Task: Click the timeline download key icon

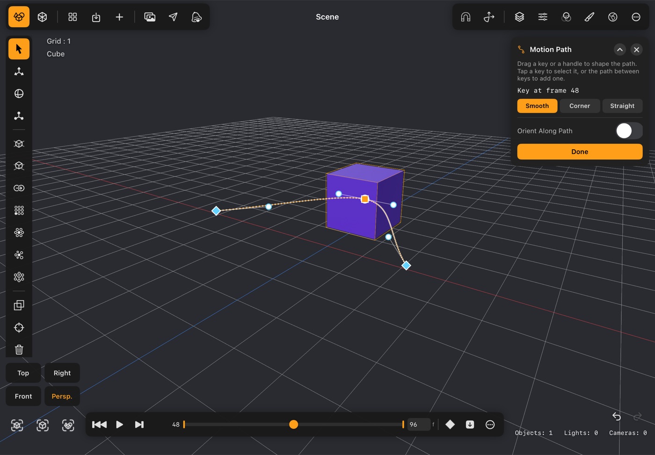Action: tap(470, 425)
